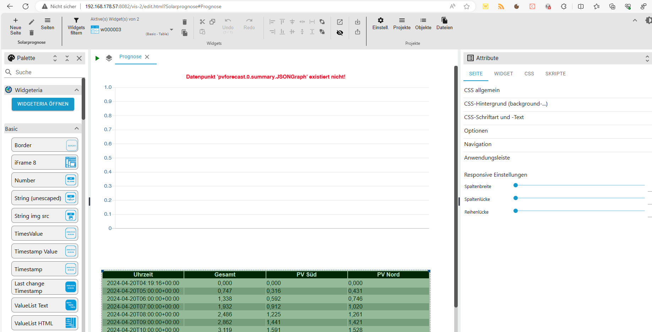Collapse the Widgeteria group
Image resolution: width=652 pixels, height=332 pixels.
[x=77, y=90]
